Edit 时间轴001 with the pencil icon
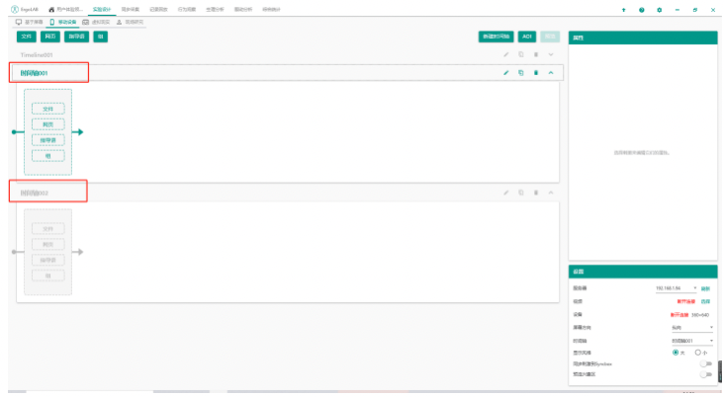 (x=505, y=72)
